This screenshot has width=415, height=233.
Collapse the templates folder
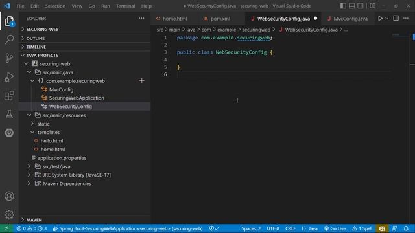[x=32, y=132]
